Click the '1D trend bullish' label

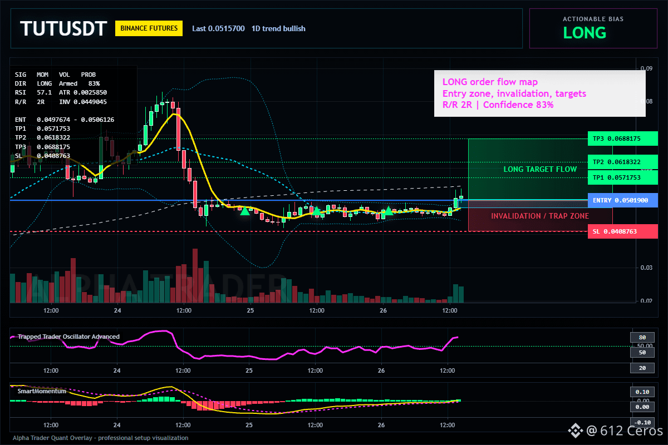pyautogui.click(x=278, y=28)
